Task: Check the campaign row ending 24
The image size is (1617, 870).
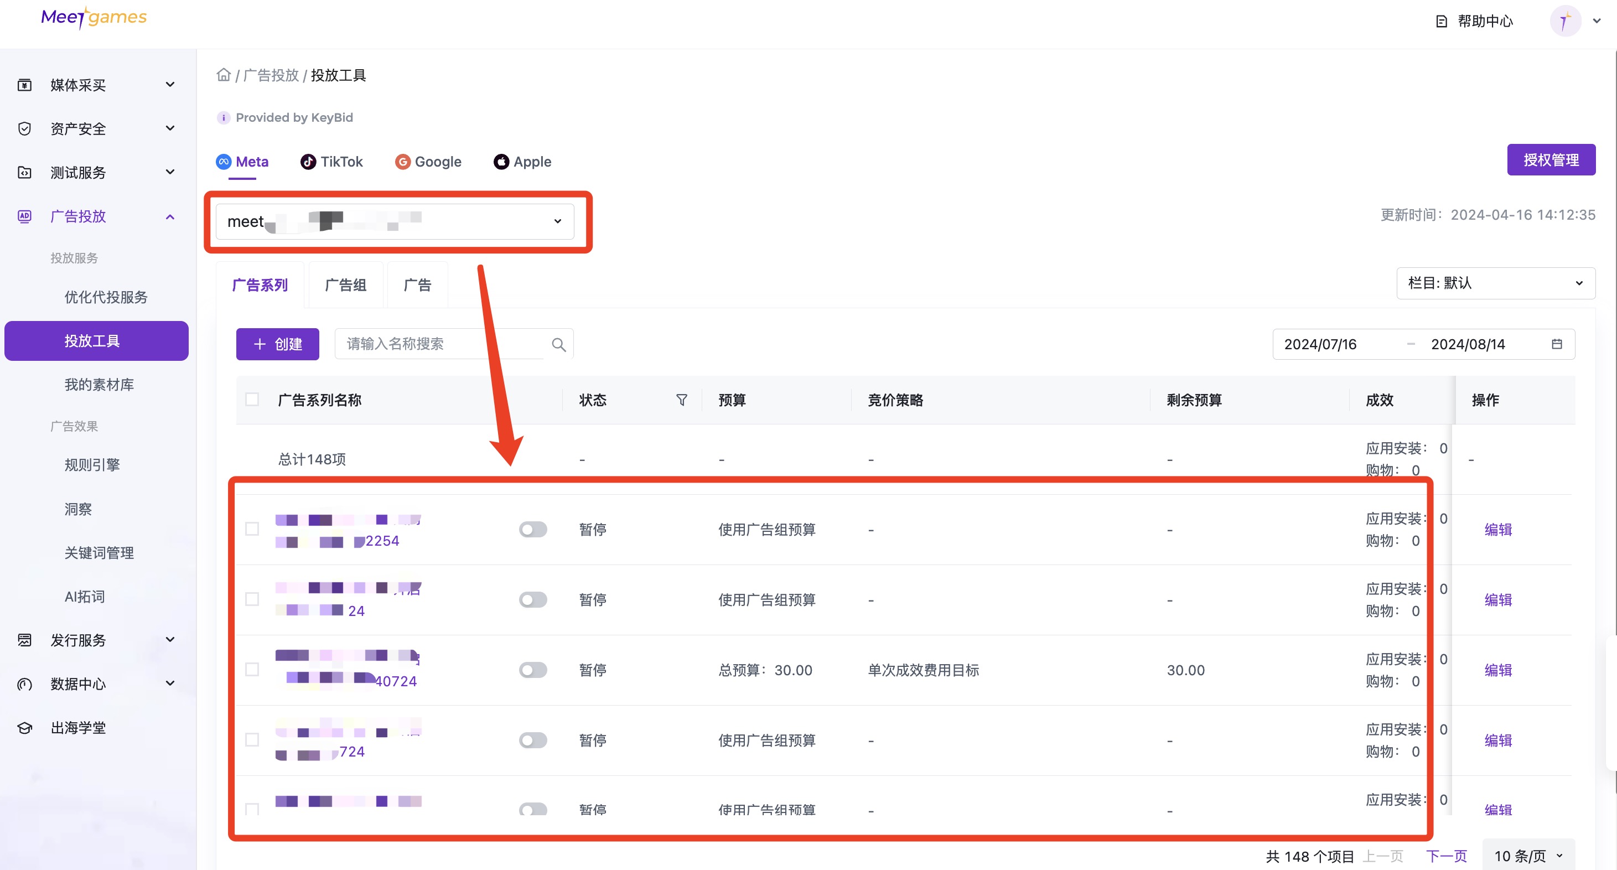Action: pos(252,599)
